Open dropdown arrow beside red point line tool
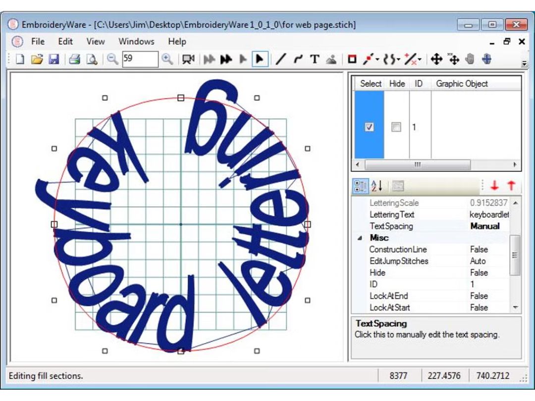Screen dimensions: 535x401 377,60
